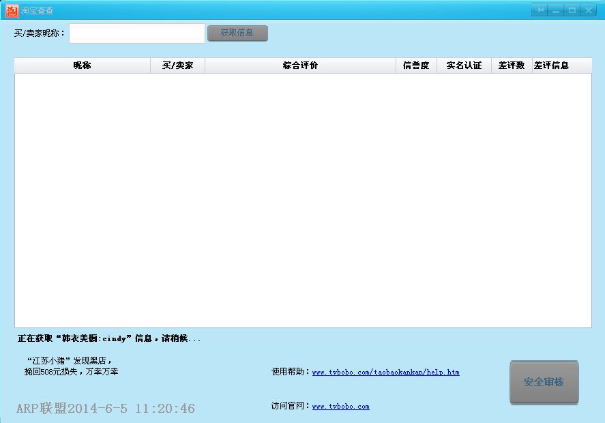Click the 挽回508元损失 text line
The height and width of the screenshot is (423, 605).
pyautogui.click(x=72, y=372)
